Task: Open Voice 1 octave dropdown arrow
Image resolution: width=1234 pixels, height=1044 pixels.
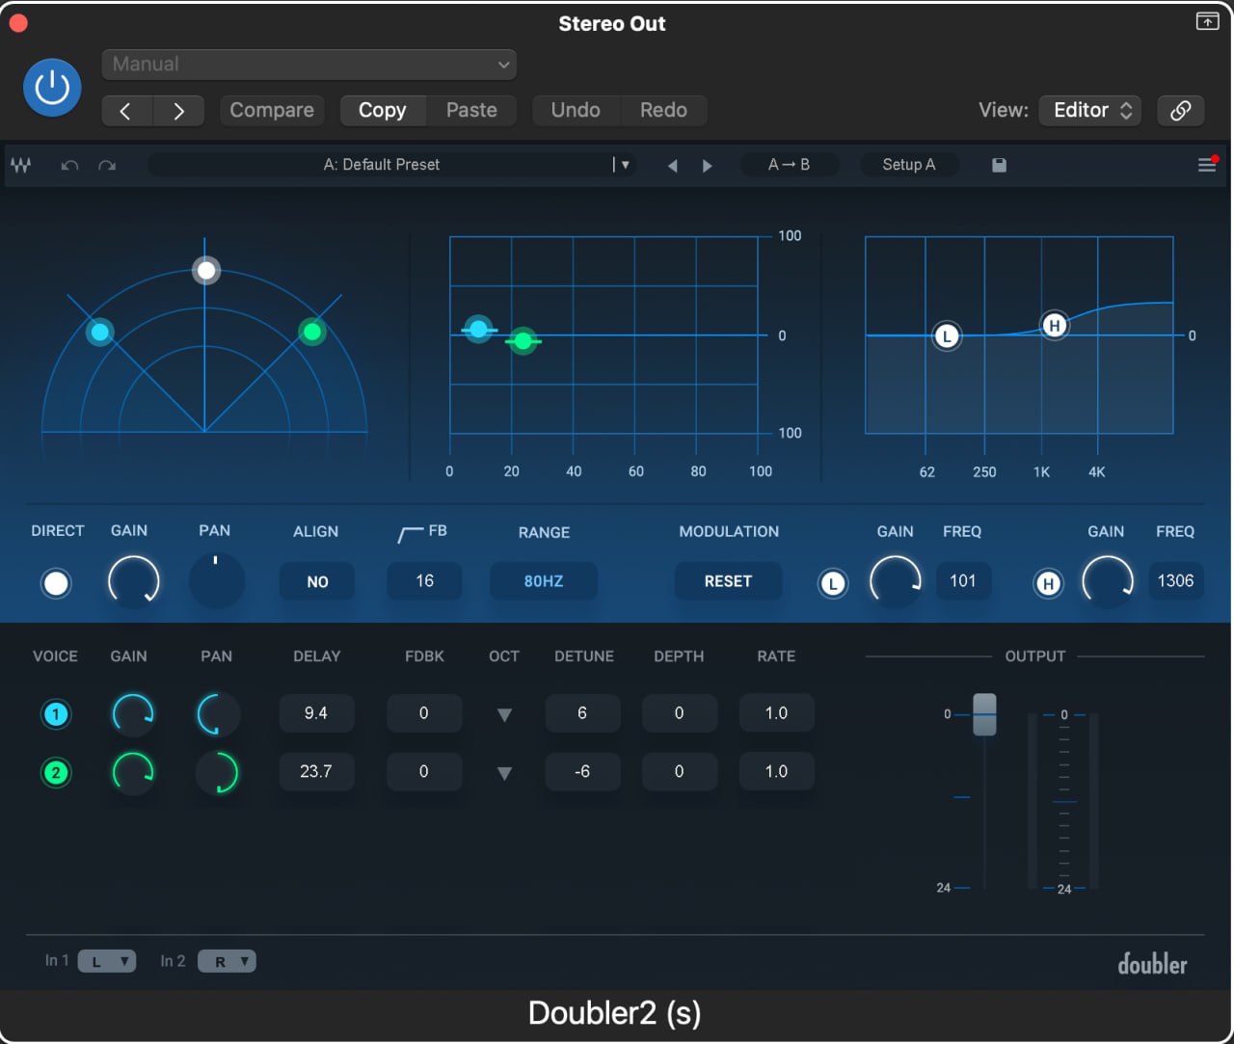Action: click(x=504, y=715)
